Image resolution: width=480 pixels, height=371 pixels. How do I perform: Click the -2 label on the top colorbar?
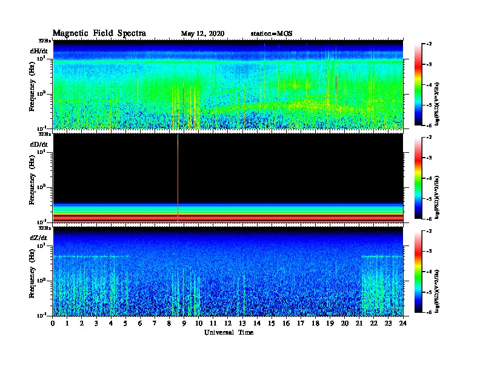tap(429, 44)
